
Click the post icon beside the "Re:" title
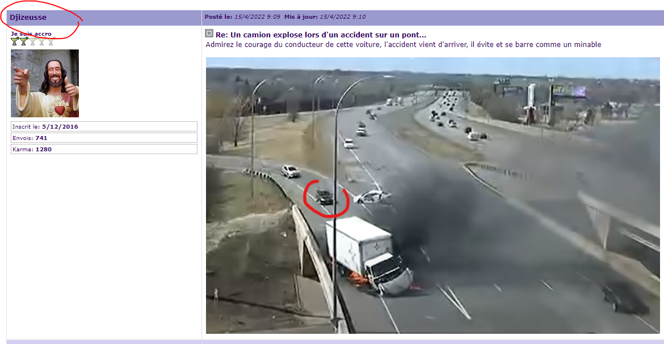pyautogui.click(x=209, y=33)
